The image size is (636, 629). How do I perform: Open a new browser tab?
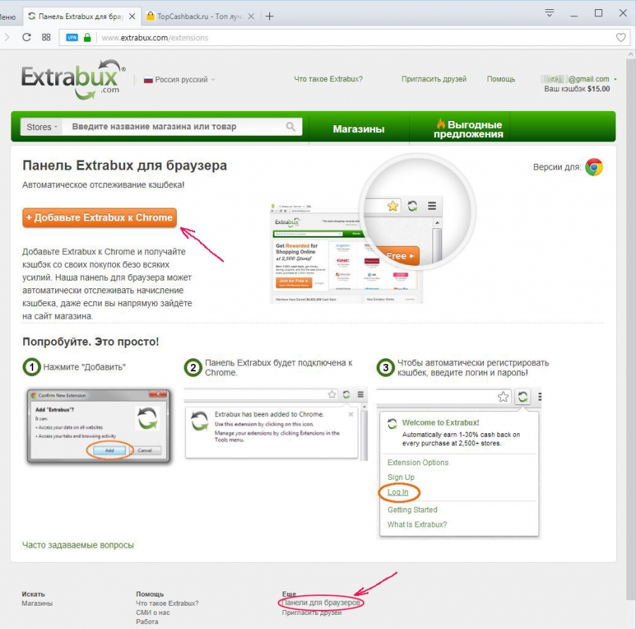point(269,16)
